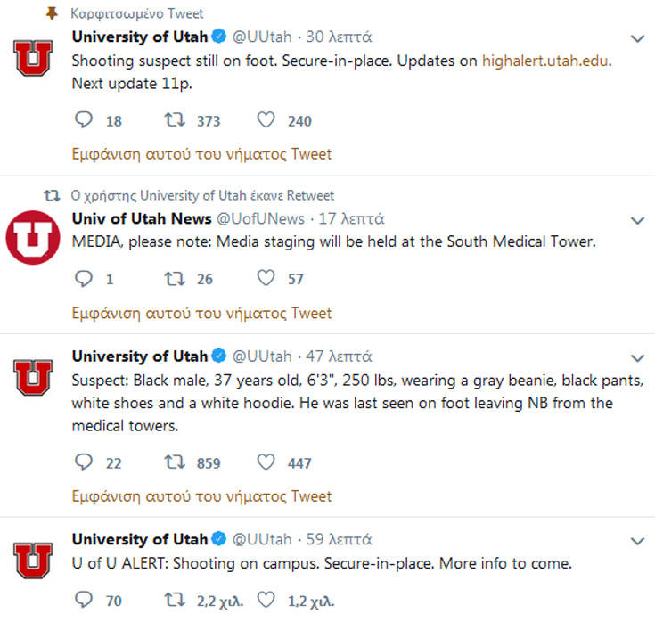The image size is (655, 622).
Task: Like the U of U ALERT tweet
Action: click(266, 601)
